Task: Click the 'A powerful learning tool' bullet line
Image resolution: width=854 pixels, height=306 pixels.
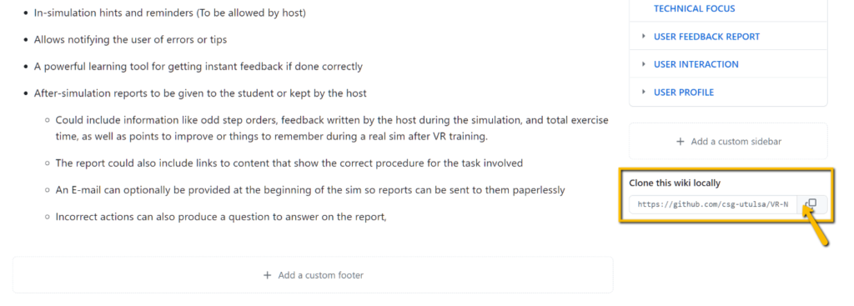Action: (198, 67)
